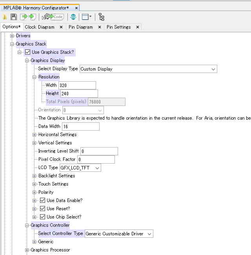
Task: Click the first green arrow import icon
Action: pyautogui.click(x=24, y=17)
